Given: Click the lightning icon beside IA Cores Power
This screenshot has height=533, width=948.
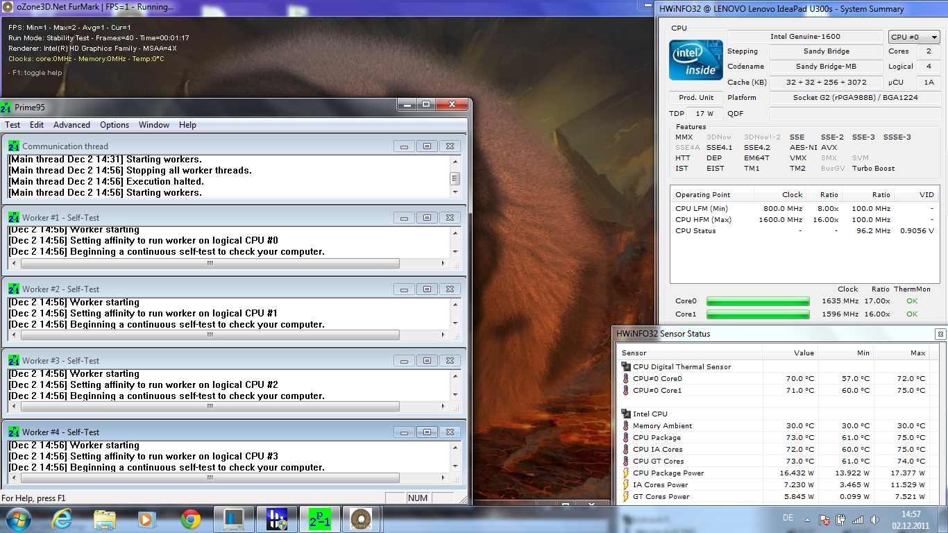Looking at the screenshot, I should (626, 484).
